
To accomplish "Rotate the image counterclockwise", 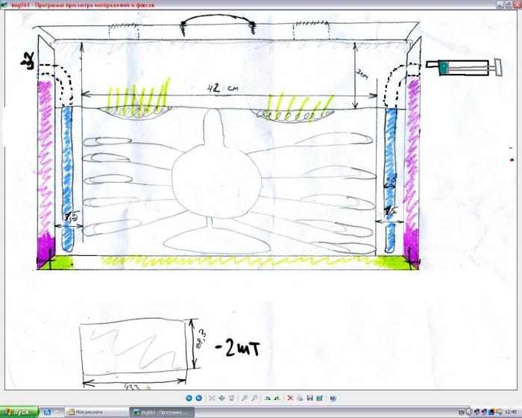I will (277, 398).
